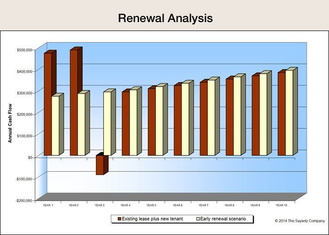Select Year 10 existing lease red bar

[282, 114]
